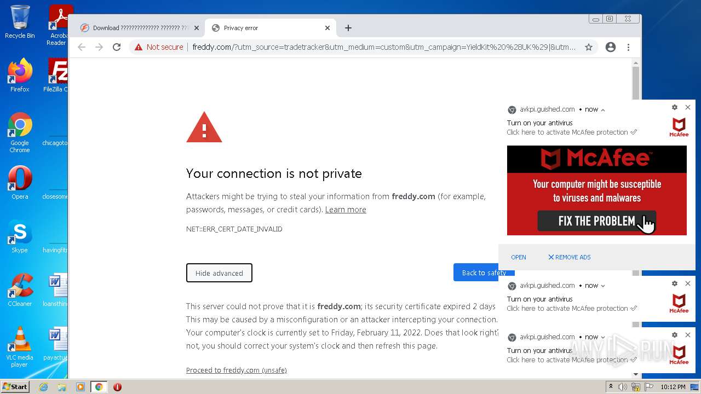The height and width of the screenshot is (394, 701).
Task: Open settings gear of expanded notification
Action: click(x=675, y=107)
